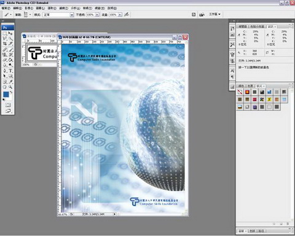Click the blue foreground color swatch

tap(6, 95)
